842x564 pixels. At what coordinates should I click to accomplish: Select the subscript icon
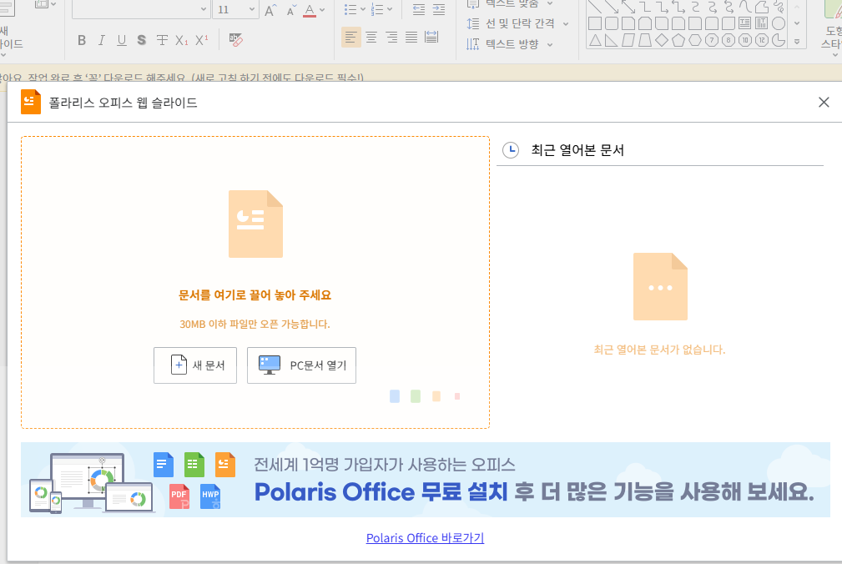coord(182,39)
